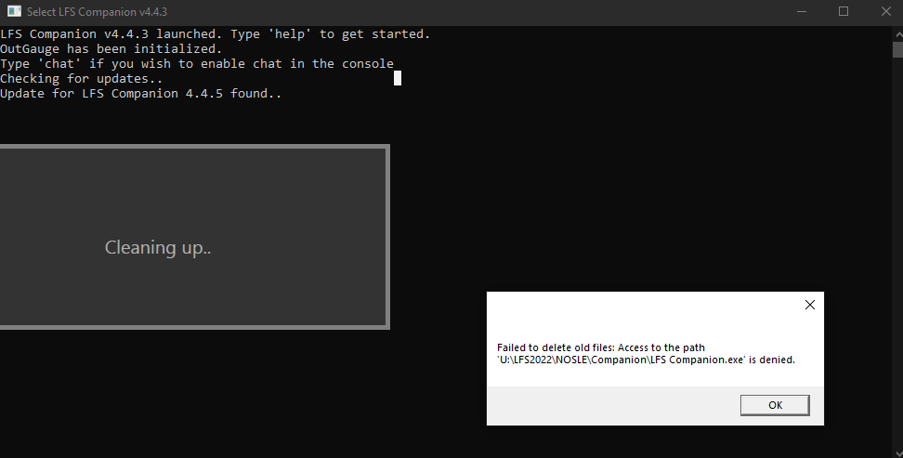Click the 'Type chat if you wish' console line
903x458 pixels.
tap(197, 63)
